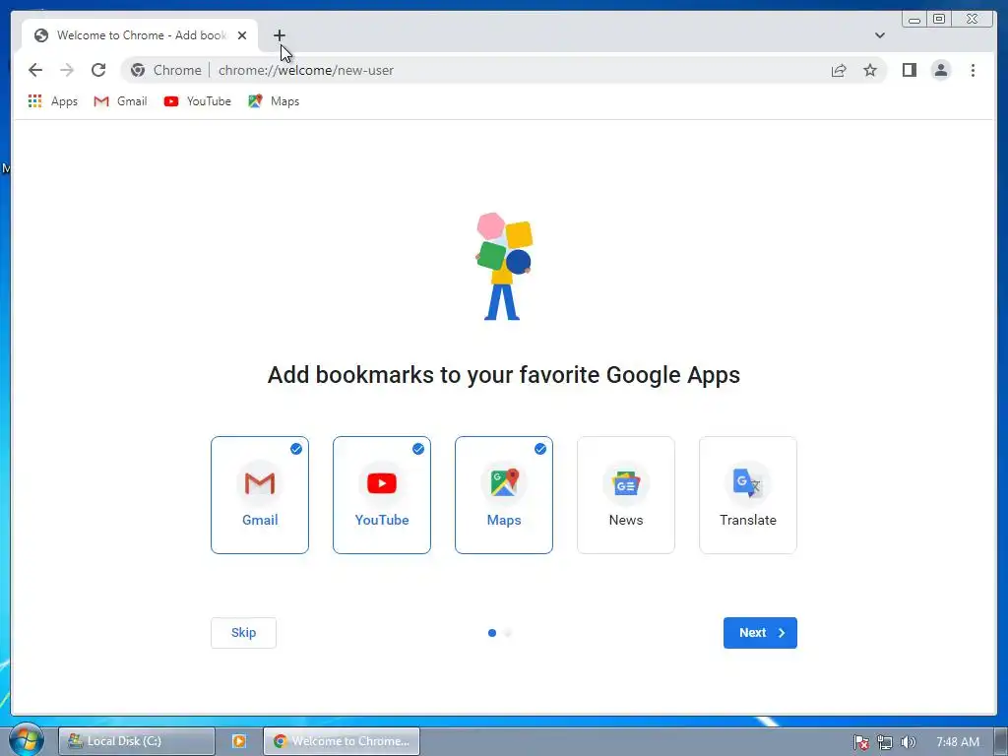Image resolution: width=1008 pixels, height=756 pixels.
Task: Click the second page indicator dot
Action: pos(508,633)
